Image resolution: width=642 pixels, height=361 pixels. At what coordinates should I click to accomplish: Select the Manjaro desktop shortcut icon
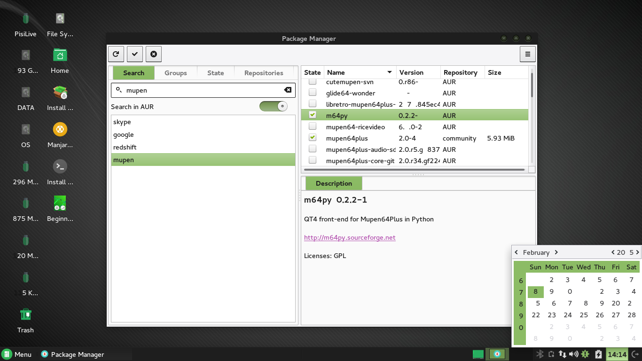[x=60, y=135]
